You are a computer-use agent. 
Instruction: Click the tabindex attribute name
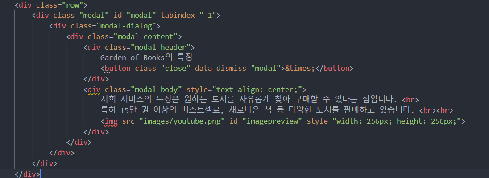coord(180,16)
